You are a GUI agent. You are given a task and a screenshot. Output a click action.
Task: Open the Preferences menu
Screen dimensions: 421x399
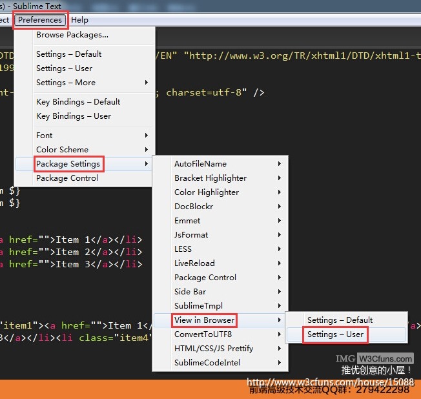pos(40,20)
